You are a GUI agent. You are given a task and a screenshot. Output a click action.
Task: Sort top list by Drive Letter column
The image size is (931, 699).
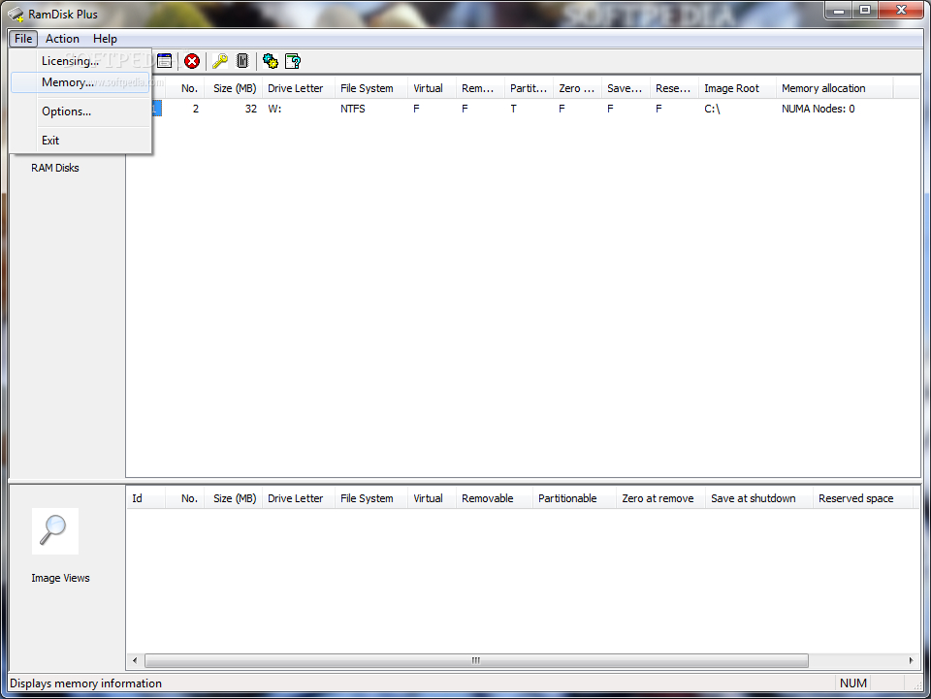tap(299, 88)
